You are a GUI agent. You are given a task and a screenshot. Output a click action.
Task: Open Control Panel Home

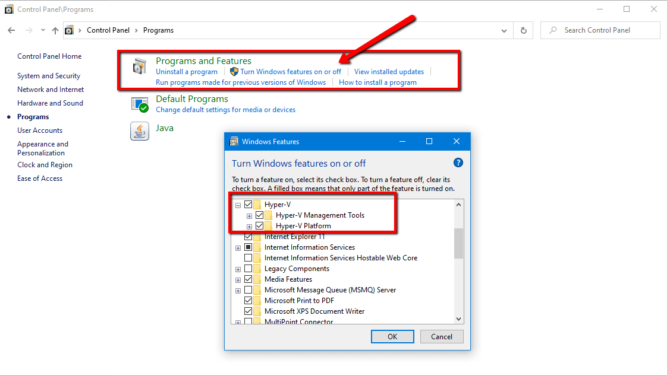[x=49, y=56]
